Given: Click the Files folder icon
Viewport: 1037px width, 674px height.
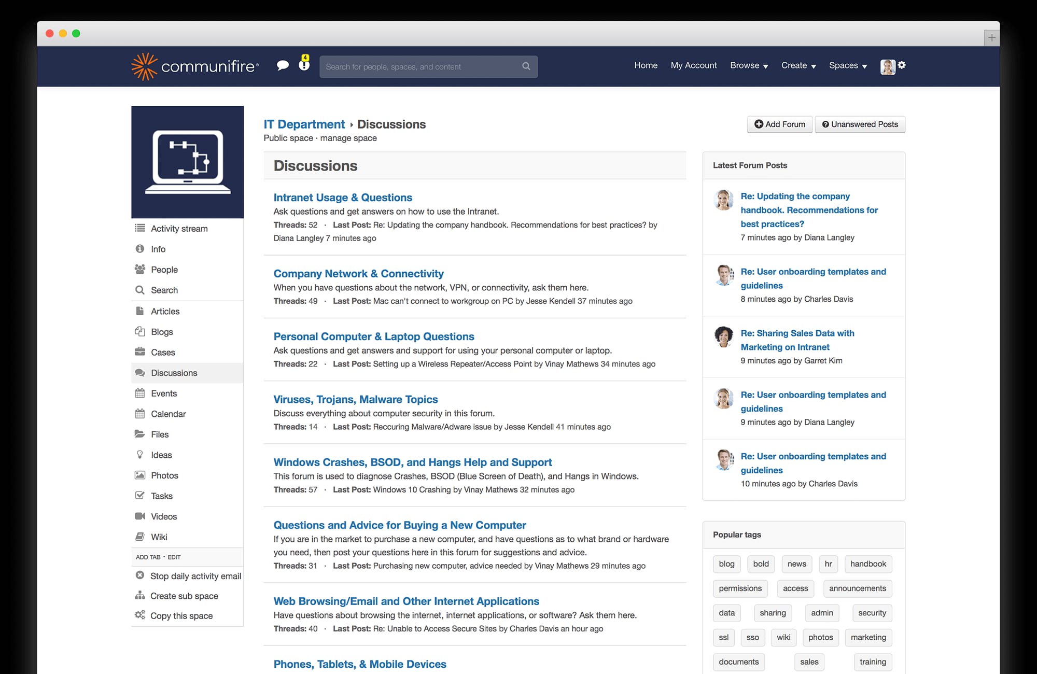Looking at the screenshot, I should pos(140,434).
